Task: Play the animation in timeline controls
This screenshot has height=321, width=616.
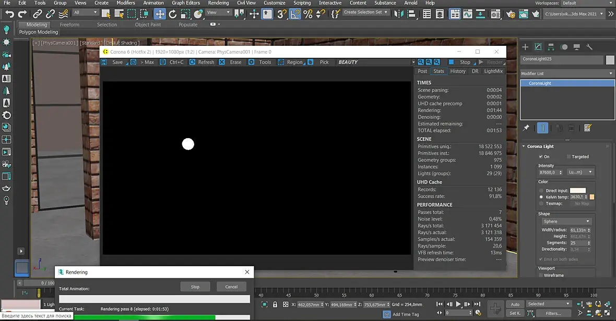Action: coord(458,304)
